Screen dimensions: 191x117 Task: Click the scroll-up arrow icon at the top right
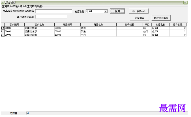point(185,2)
